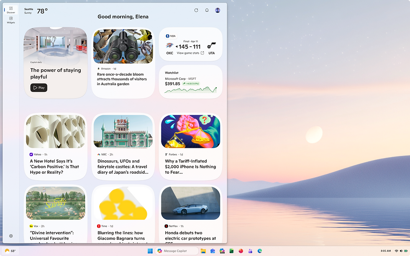Open notifications bell icon
The height and width of the screenshot is (256, 410).
pyautogui.click(x=207, y=10)
